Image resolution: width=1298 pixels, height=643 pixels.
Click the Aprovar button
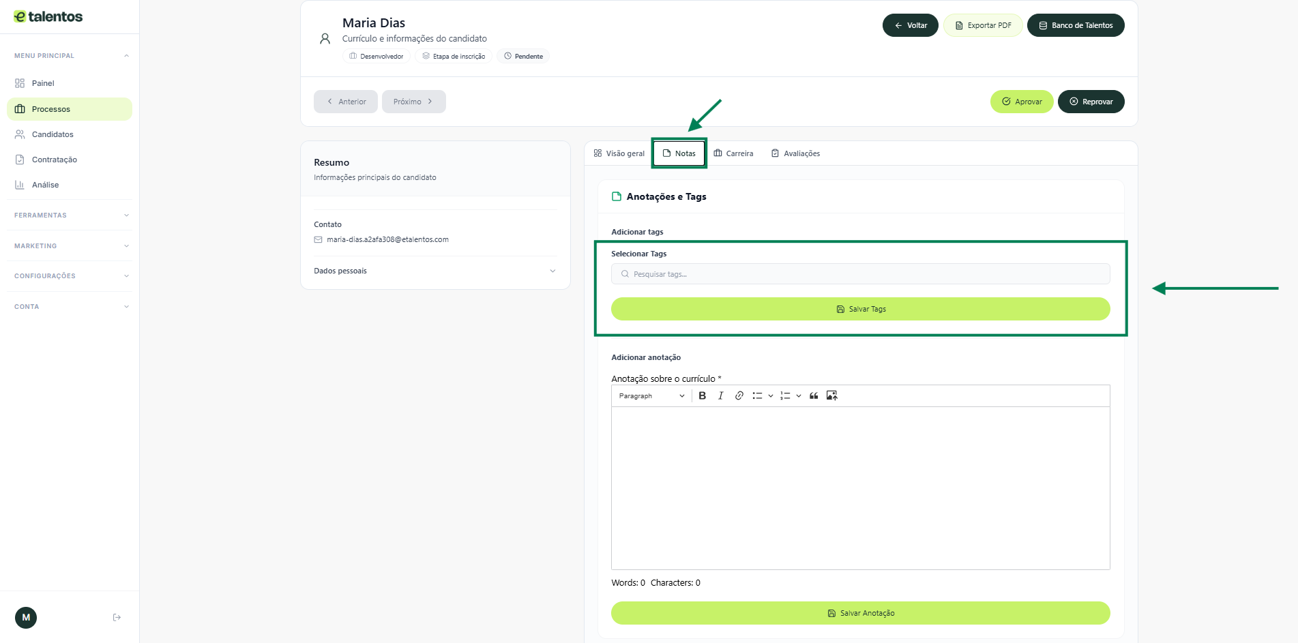(x=1021, y=102)
